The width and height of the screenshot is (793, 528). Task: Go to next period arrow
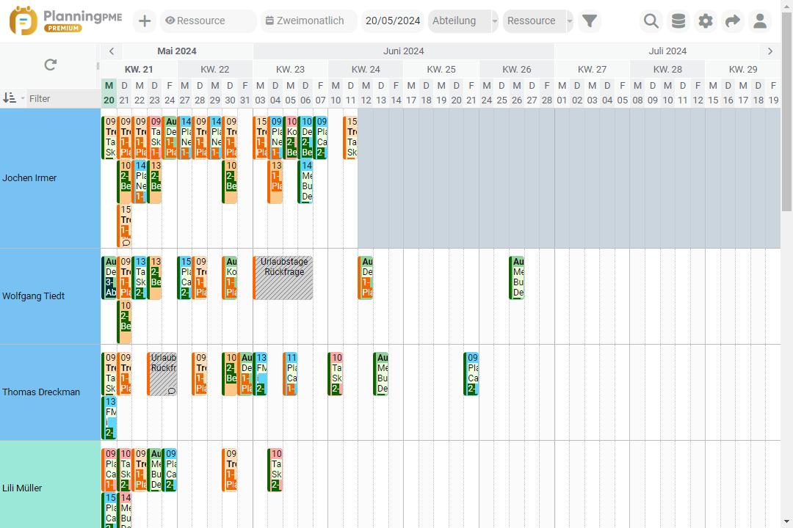[770, 51]
